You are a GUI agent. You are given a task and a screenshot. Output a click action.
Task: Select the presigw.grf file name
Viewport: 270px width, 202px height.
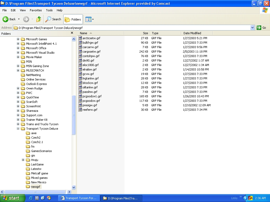tap(90, 105)
